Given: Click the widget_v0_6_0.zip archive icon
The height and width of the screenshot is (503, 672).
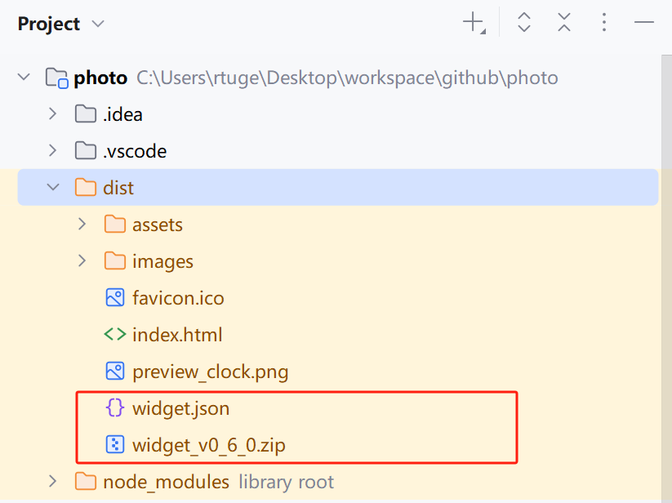Looking at the screenshot, I should click(x=115, y=445).
